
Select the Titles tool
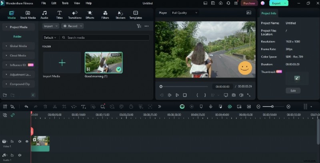click(x=59, y=15)
